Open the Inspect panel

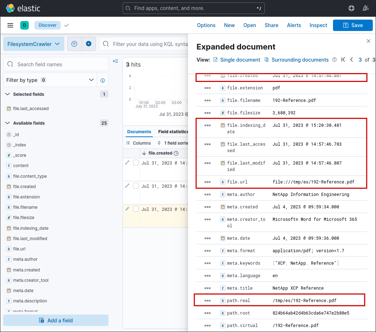pyautogui.click(x=318, y=25)
